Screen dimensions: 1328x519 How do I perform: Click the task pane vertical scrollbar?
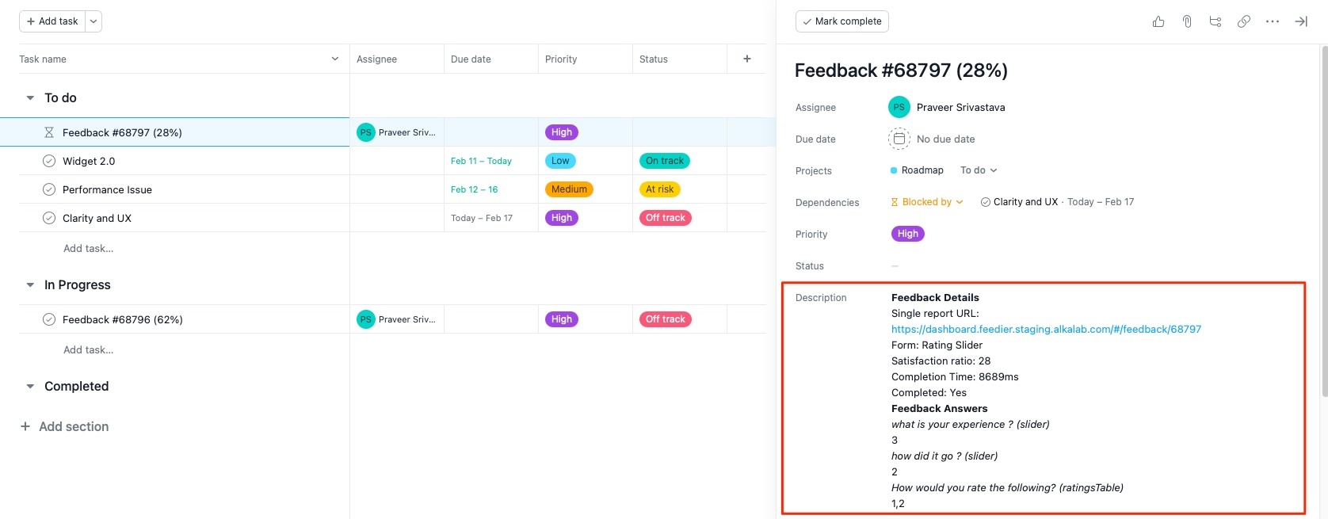click(x=1324, y=222)
